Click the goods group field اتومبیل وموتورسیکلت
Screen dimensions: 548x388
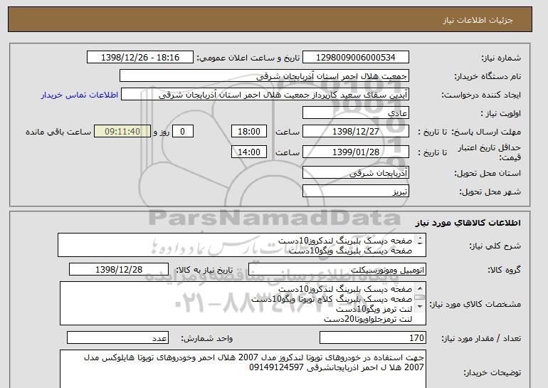point(337,270)
